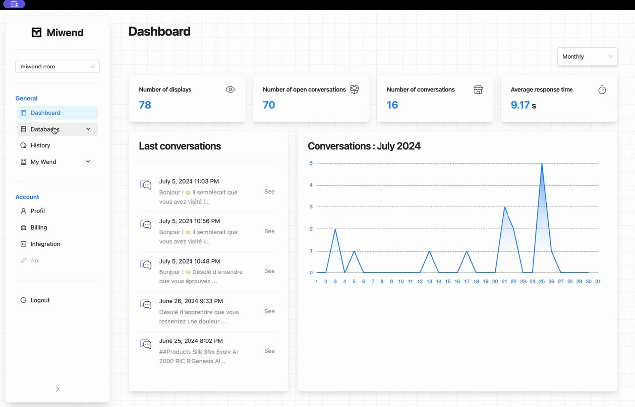Open the Integration page

(x=58, y=244)
